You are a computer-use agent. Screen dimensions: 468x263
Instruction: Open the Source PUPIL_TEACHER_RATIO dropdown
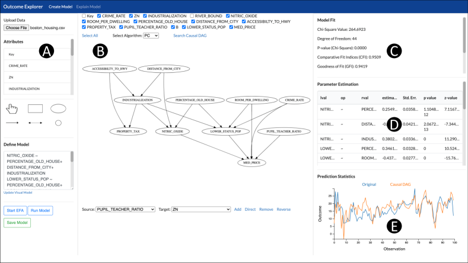click(x=125, y=209)
